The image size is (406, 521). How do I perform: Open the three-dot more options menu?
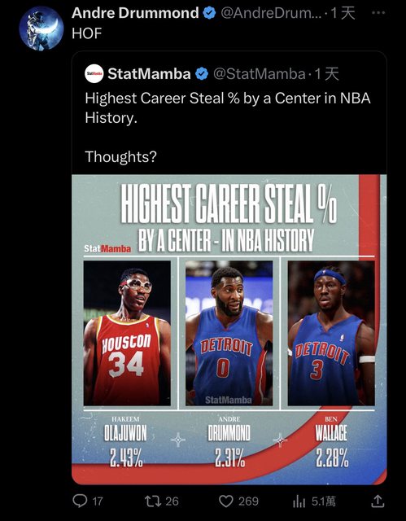click(x=378, y=13)
